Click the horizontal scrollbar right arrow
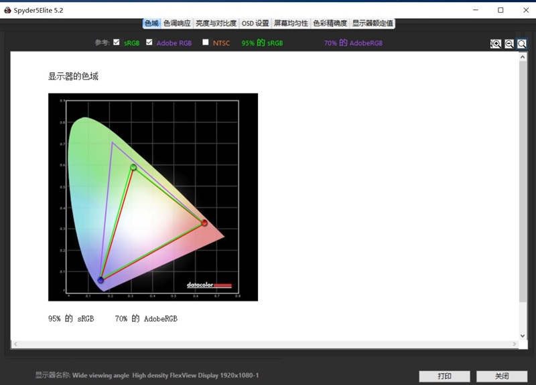The height and width of the screenshot is (385, 536). (x=515, y=344)
